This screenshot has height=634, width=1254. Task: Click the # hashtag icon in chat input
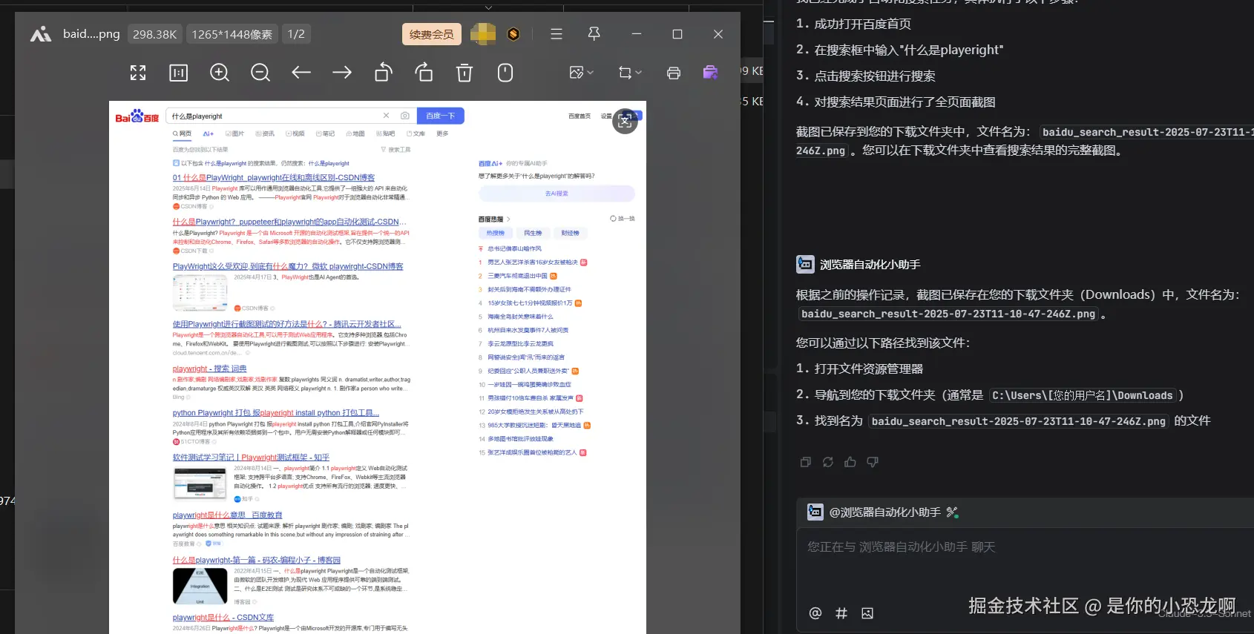click(841, 613)
